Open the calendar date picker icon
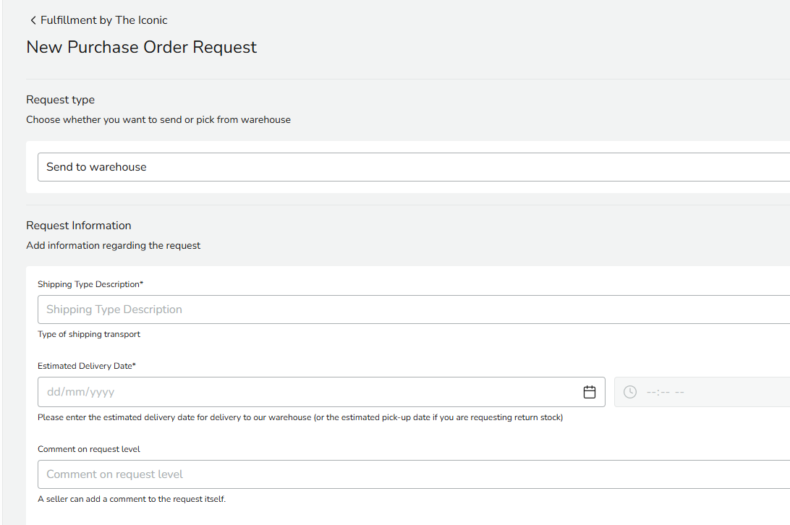 pyautogui.click(x=590, y=392)
